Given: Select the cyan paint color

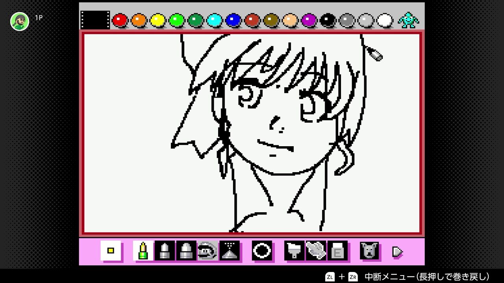Looking at the screenshot, I should 215,20.
